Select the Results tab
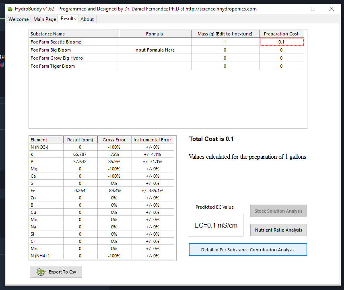 click(68, 19)
